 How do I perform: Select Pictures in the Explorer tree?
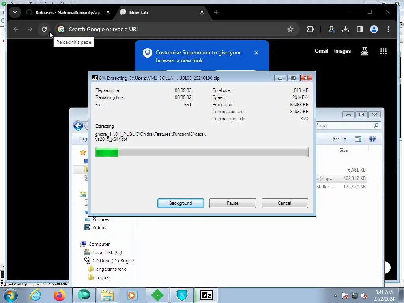[x=101, y=219]
